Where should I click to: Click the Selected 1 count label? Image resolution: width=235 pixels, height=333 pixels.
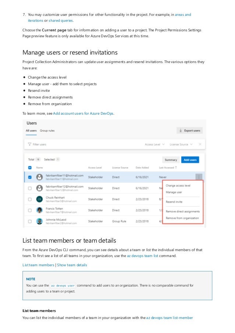coord(52,159)
